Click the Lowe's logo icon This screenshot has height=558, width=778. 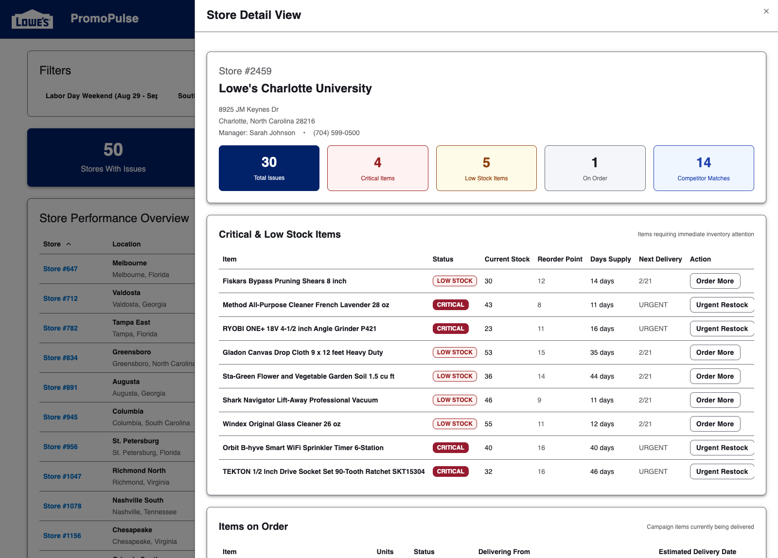click(x=32, y=18)
